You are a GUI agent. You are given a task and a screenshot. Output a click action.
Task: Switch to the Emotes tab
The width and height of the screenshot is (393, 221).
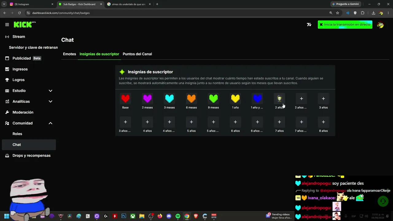(x=69, y=54)
